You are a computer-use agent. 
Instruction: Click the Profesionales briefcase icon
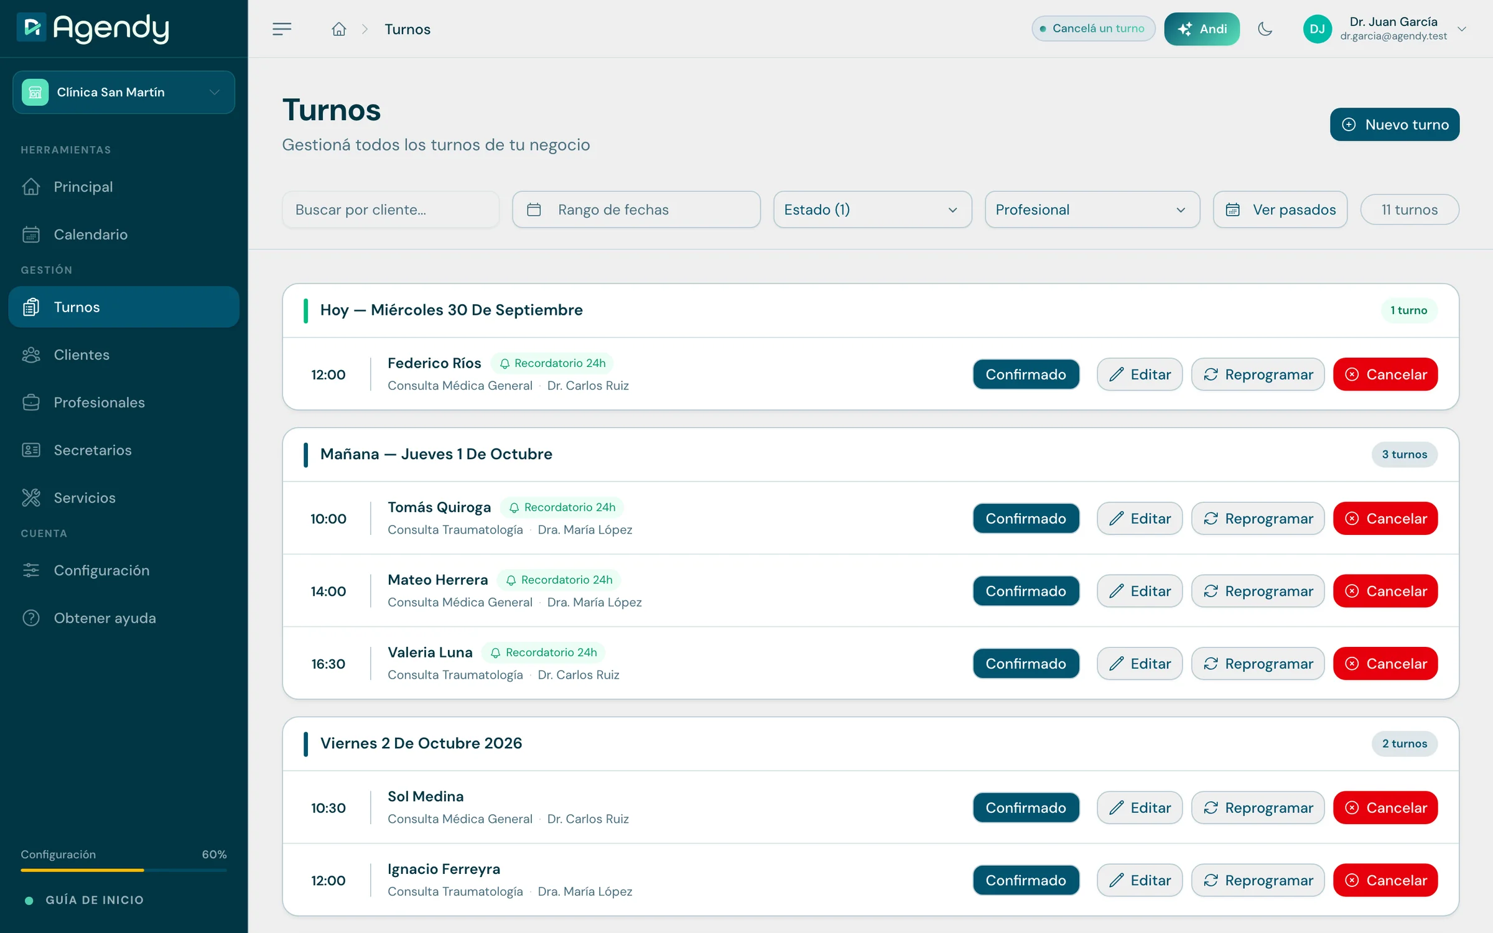click(31, 402)
